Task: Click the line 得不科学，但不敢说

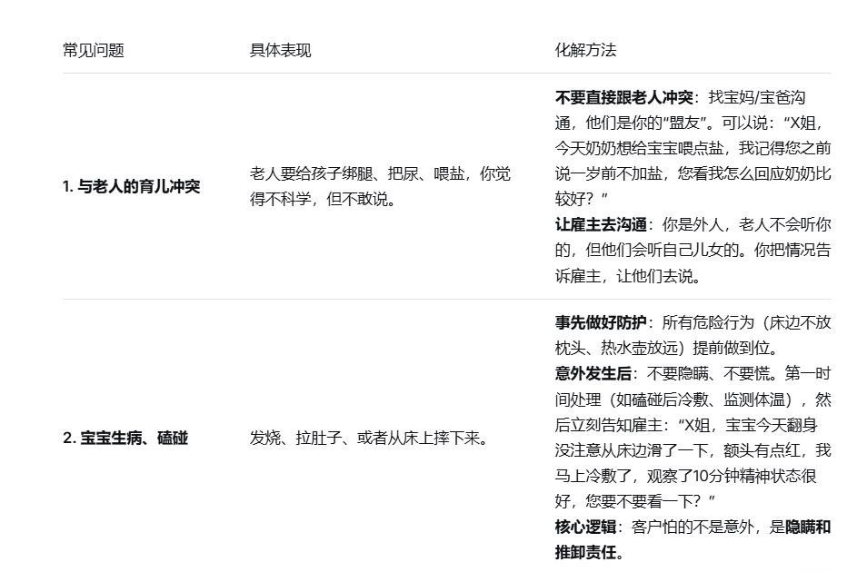Action: click(324, 199)
